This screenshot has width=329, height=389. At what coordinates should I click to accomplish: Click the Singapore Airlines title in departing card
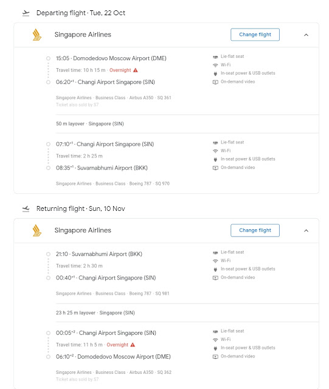click(x=83, y=35)
